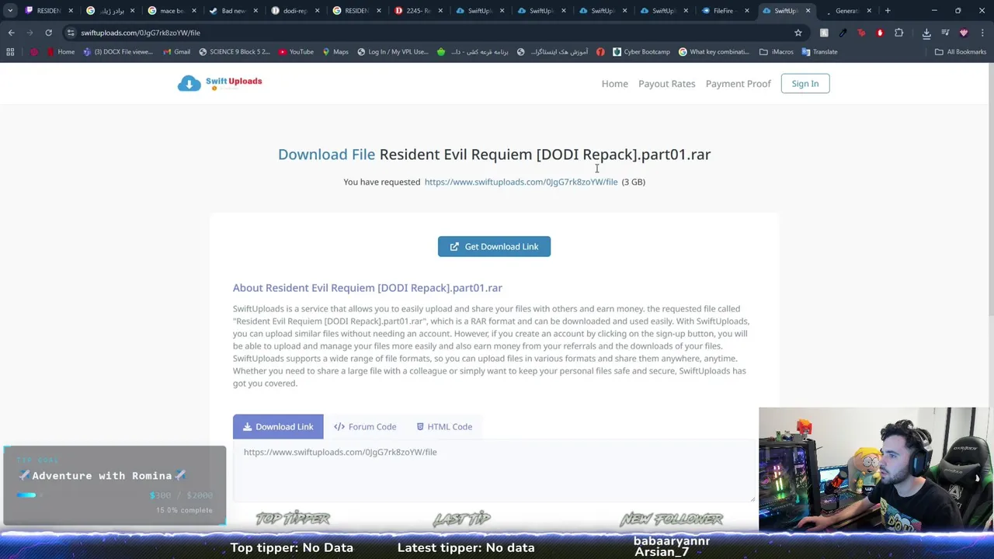Image resolution: width=994 pixels, height=559 pixels.
Task: Open the Chrome three-dot menu
Action: (x=982, y=33)
